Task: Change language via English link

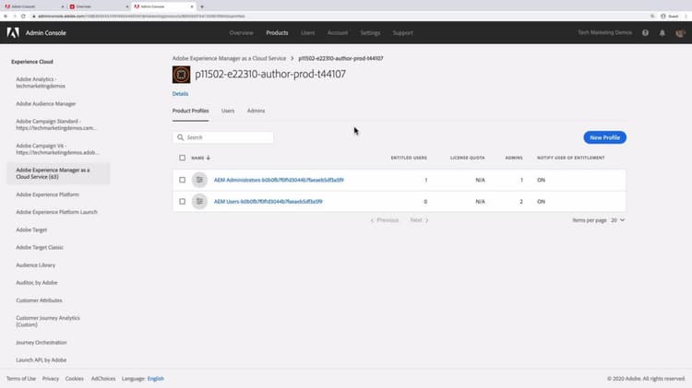Action: pyautogui.click(x=155, y=379)
